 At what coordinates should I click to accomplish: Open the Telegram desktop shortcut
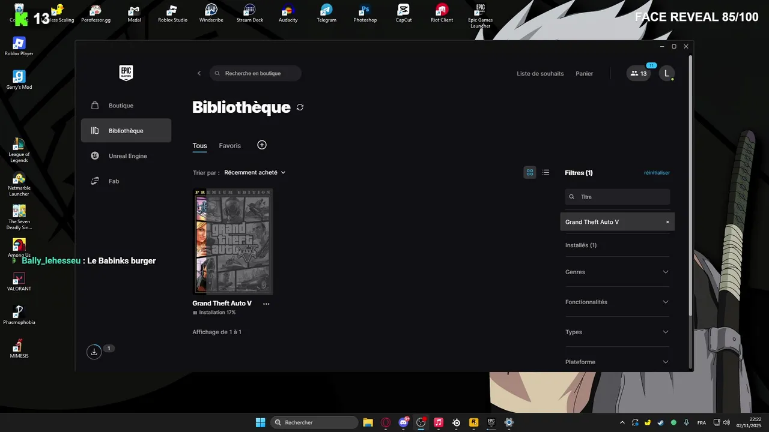coord(326,13)
